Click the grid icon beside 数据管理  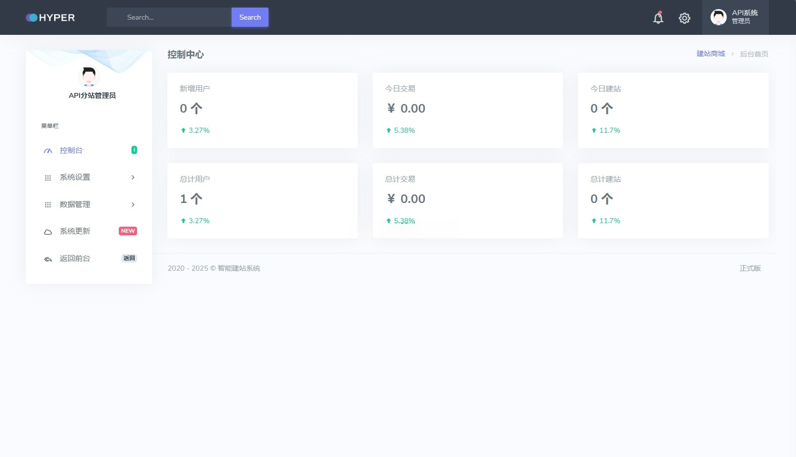48,205
